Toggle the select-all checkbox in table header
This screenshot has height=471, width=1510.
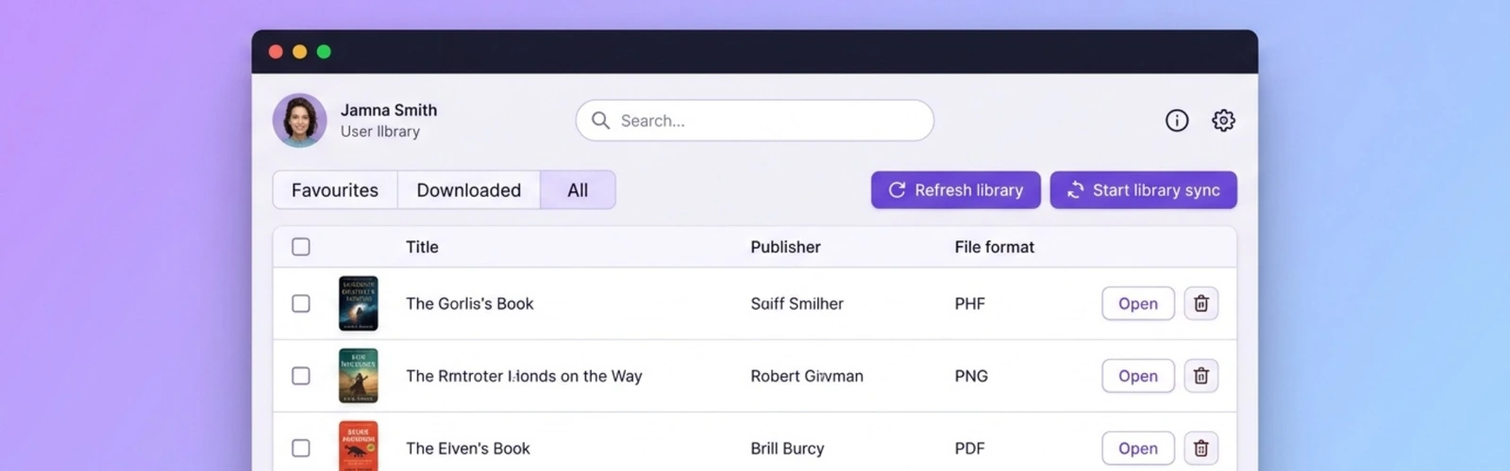click(300, 247)
